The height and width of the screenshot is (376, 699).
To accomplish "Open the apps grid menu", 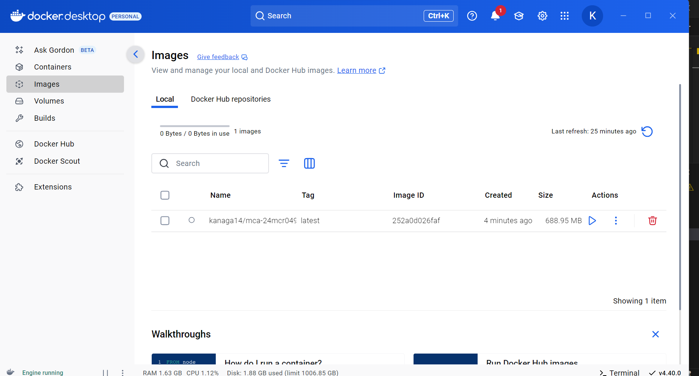I will point(565,16).
